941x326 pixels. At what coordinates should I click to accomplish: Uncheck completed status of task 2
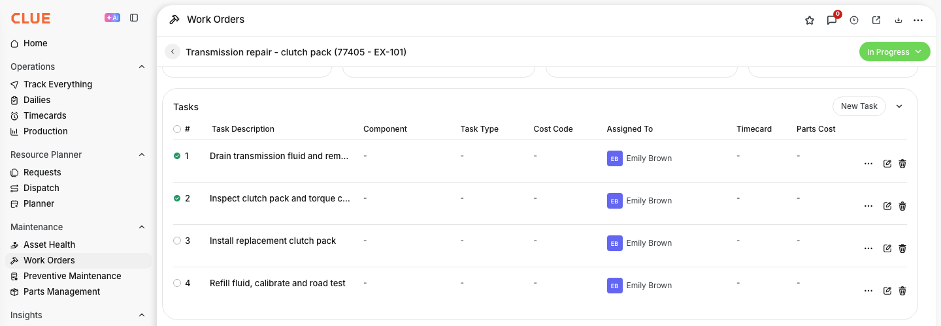[177, 198]
